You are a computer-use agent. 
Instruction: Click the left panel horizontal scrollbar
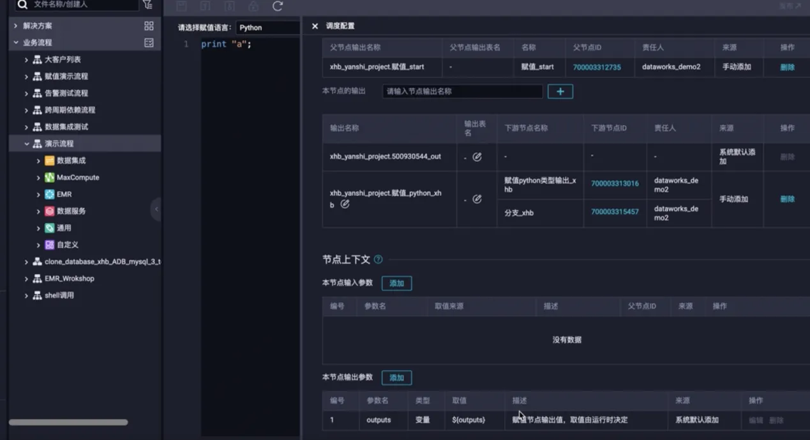[68, 422]
